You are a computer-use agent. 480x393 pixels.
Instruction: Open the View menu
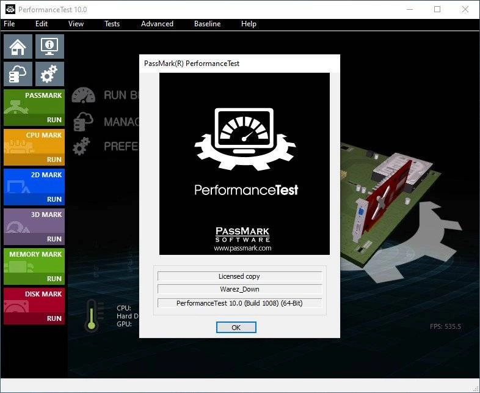76,24
